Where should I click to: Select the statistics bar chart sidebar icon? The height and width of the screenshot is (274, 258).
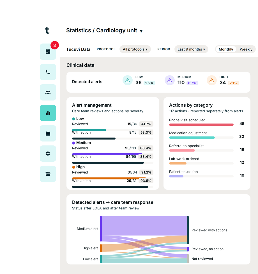(48, 113)
